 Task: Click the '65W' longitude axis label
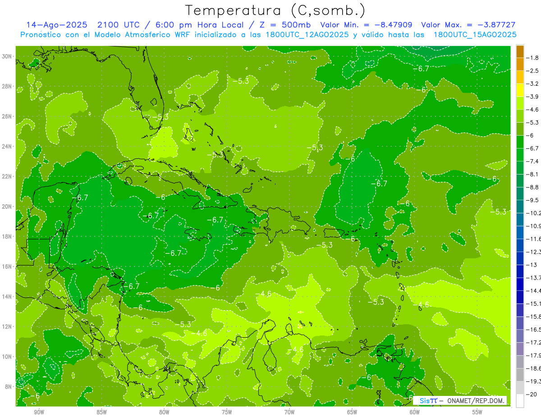coord(352,412)
